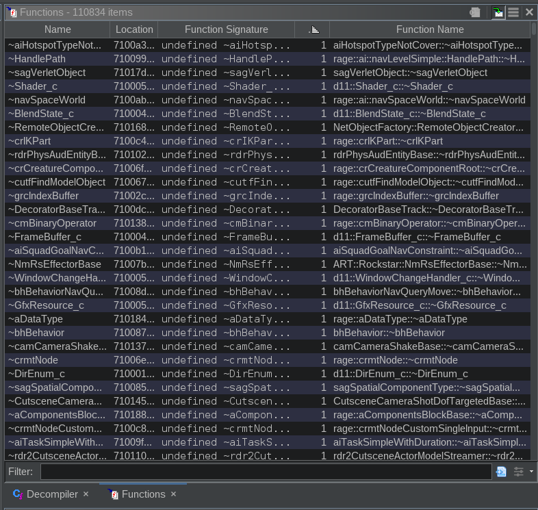This screenshot has height=510, width=538.
Task: Select the ~grcIndexBuffer function
Action: click(268, 196)
